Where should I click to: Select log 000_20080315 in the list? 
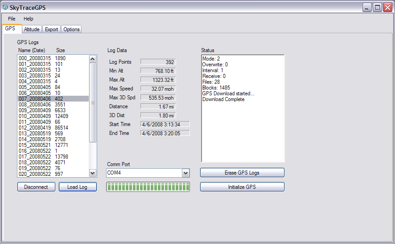(53, 58)
